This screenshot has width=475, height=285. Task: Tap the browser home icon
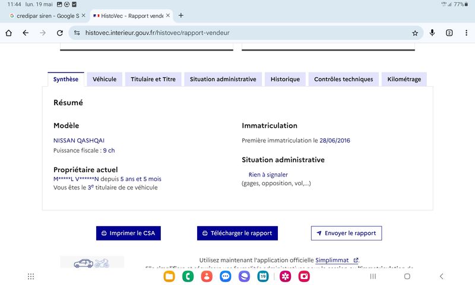coord(8,33)
